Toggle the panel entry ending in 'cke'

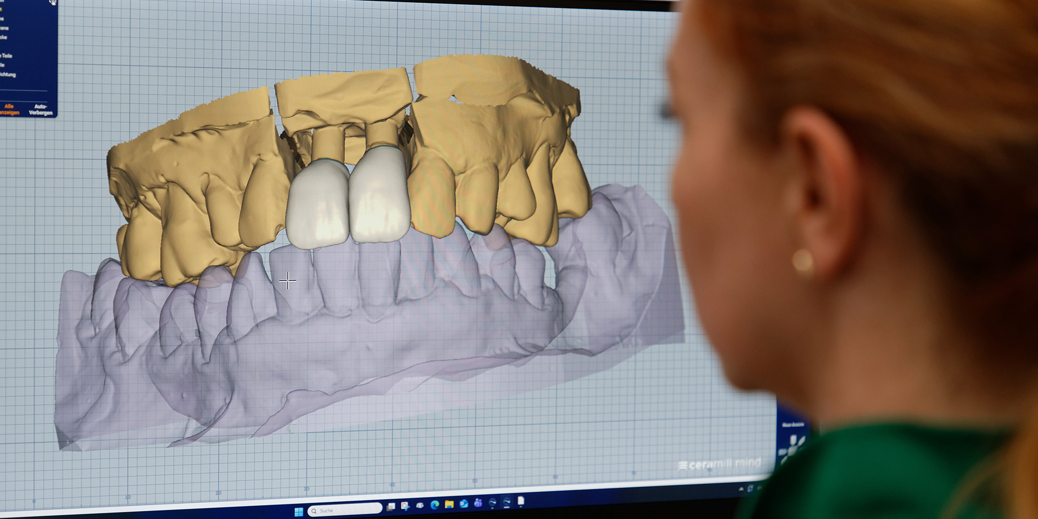pyautogui.click(x=4, y=37)
